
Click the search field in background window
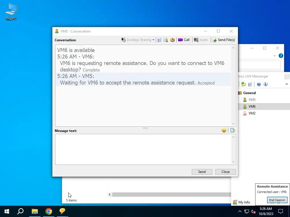tap(259, 65)
